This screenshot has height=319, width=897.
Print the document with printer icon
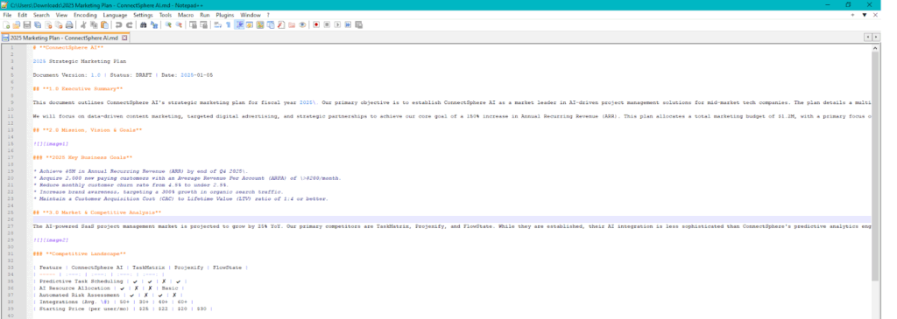coord(69,25)
